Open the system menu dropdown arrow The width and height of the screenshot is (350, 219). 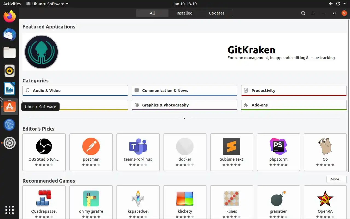[x=345, y=4]
